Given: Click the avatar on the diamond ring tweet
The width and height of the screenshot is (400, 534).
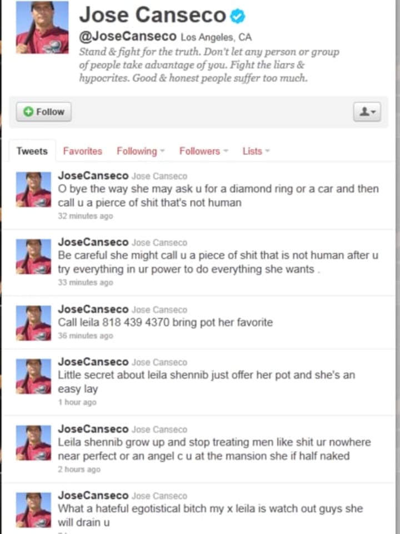Looking at the screenshot, I should click(x=33, y=189).
